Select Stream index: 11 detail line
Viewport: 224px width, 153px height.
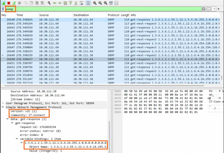click(x=25, y=99)
